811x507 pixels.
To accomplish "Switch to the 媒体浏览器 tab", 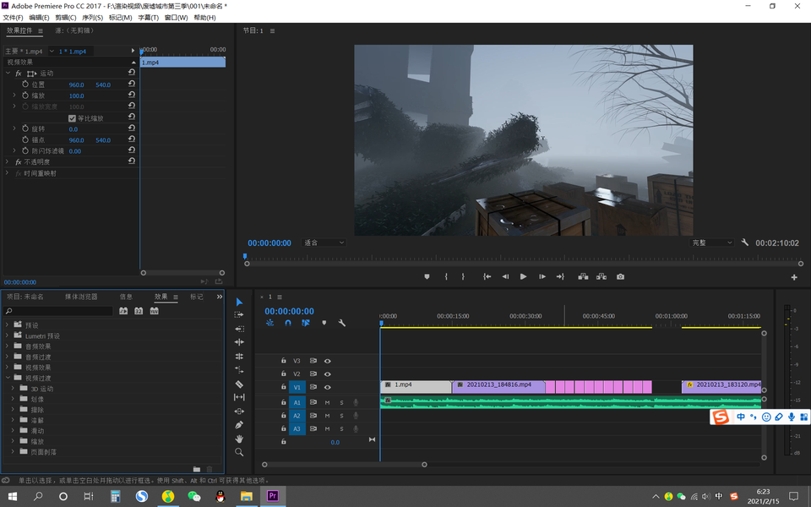I will pos(81,297).
